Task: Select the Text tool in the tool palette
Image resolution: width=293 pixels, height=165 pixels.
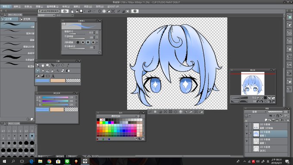Action: pos(53,76)
